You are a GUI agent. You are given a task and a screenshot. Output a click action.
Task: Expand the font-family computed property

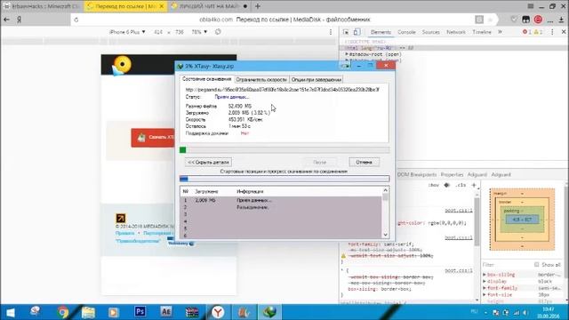tap(485, 288)
